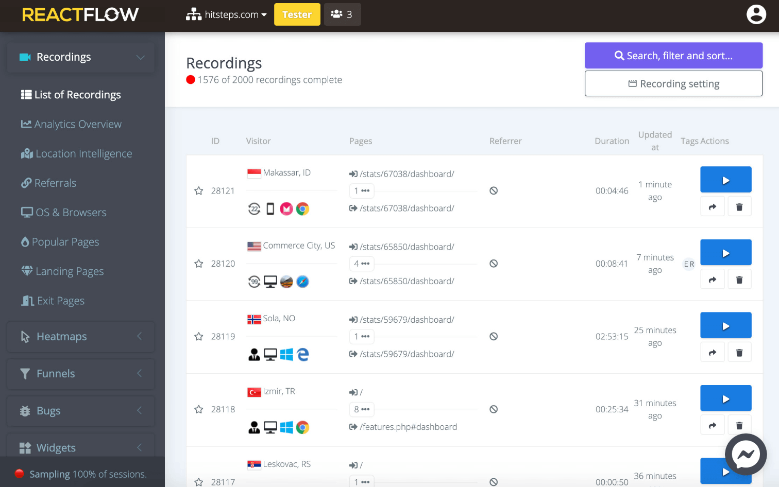779x487 pixels.
Task: Share recording 28121 via arrow icon
Action: [x=713, y=207]
